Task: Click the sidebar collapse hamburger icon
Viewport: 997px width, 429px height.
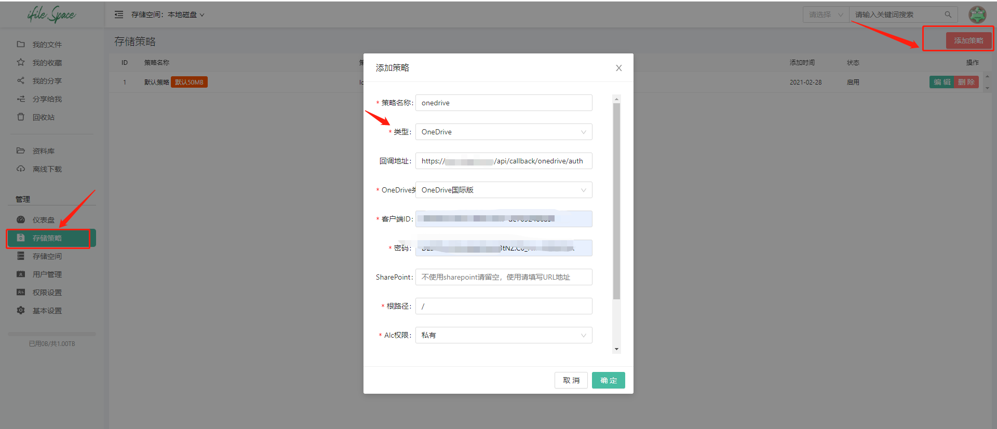Action: pos(119,15)
